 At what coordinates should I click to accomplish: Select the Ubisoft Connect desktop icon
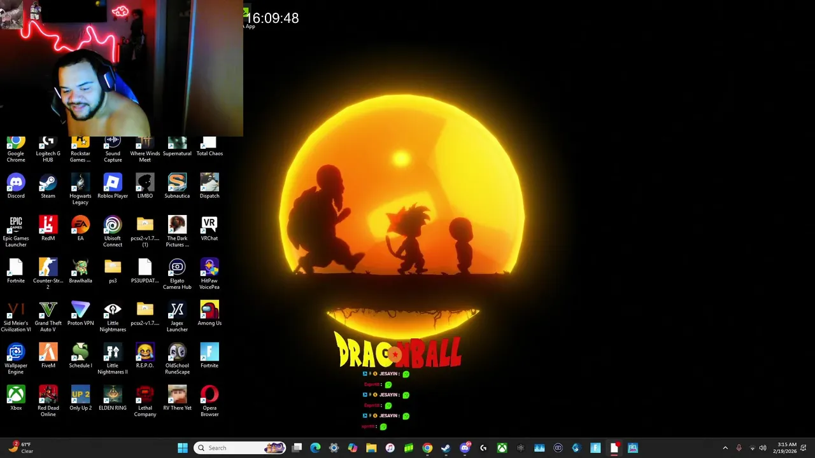(x=113, y=232)
